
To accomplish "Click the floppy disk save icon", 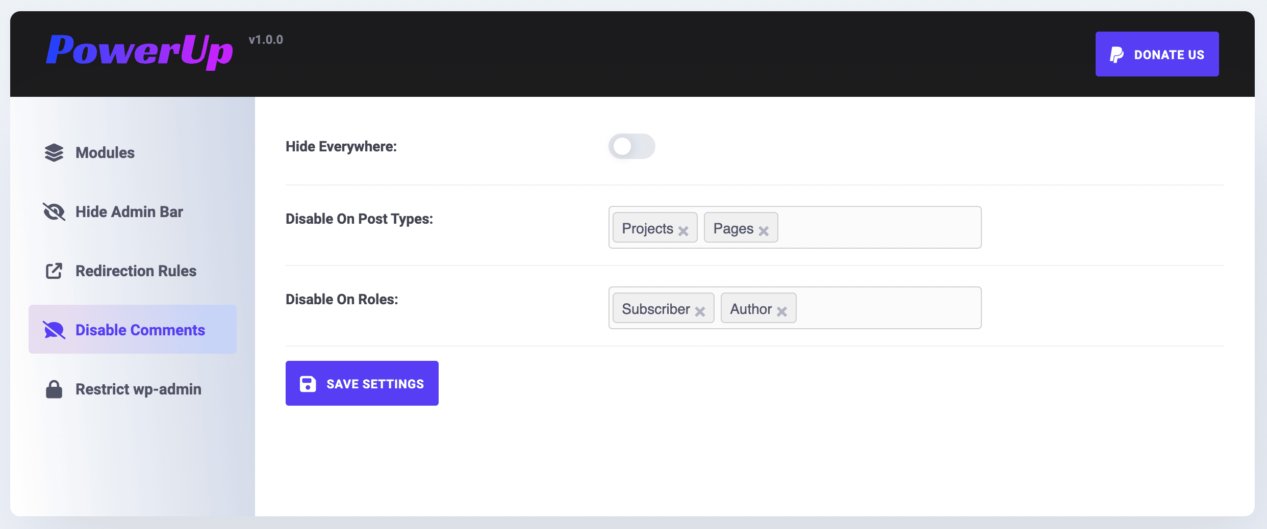I will (308, 384).
